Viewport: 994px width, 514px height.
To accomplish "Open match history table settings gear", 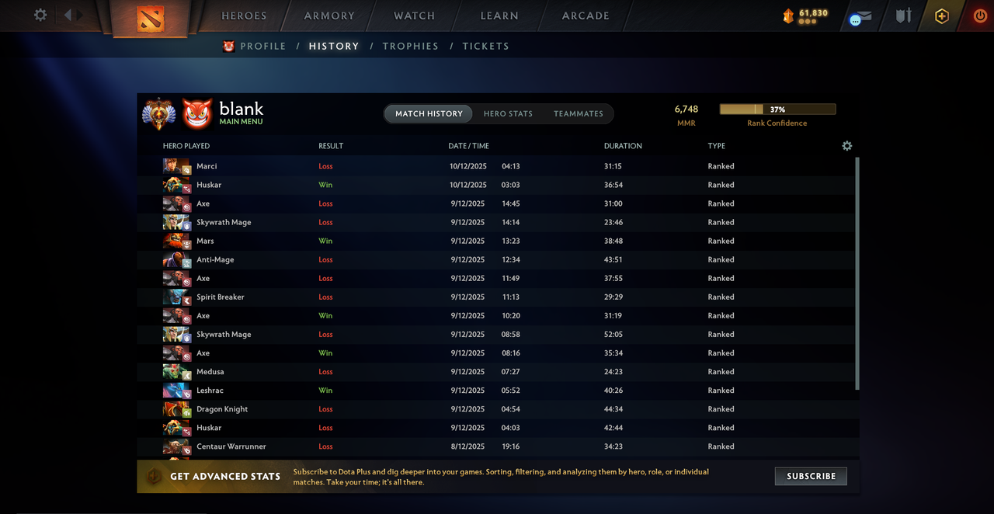I will 847,146.
